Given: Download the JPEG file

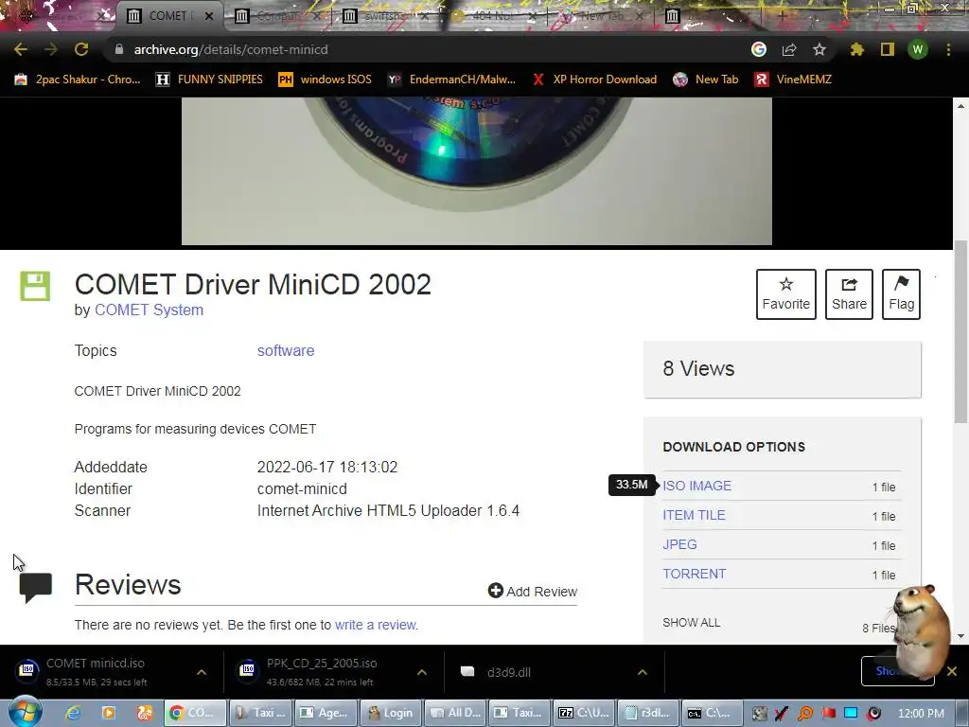Looking at the screenshot, I should pos(679,544).
